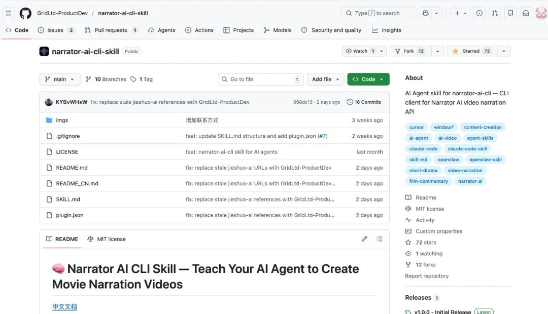Switch to the Issues tab
548x314 pixels.
[x=56, y=30]
